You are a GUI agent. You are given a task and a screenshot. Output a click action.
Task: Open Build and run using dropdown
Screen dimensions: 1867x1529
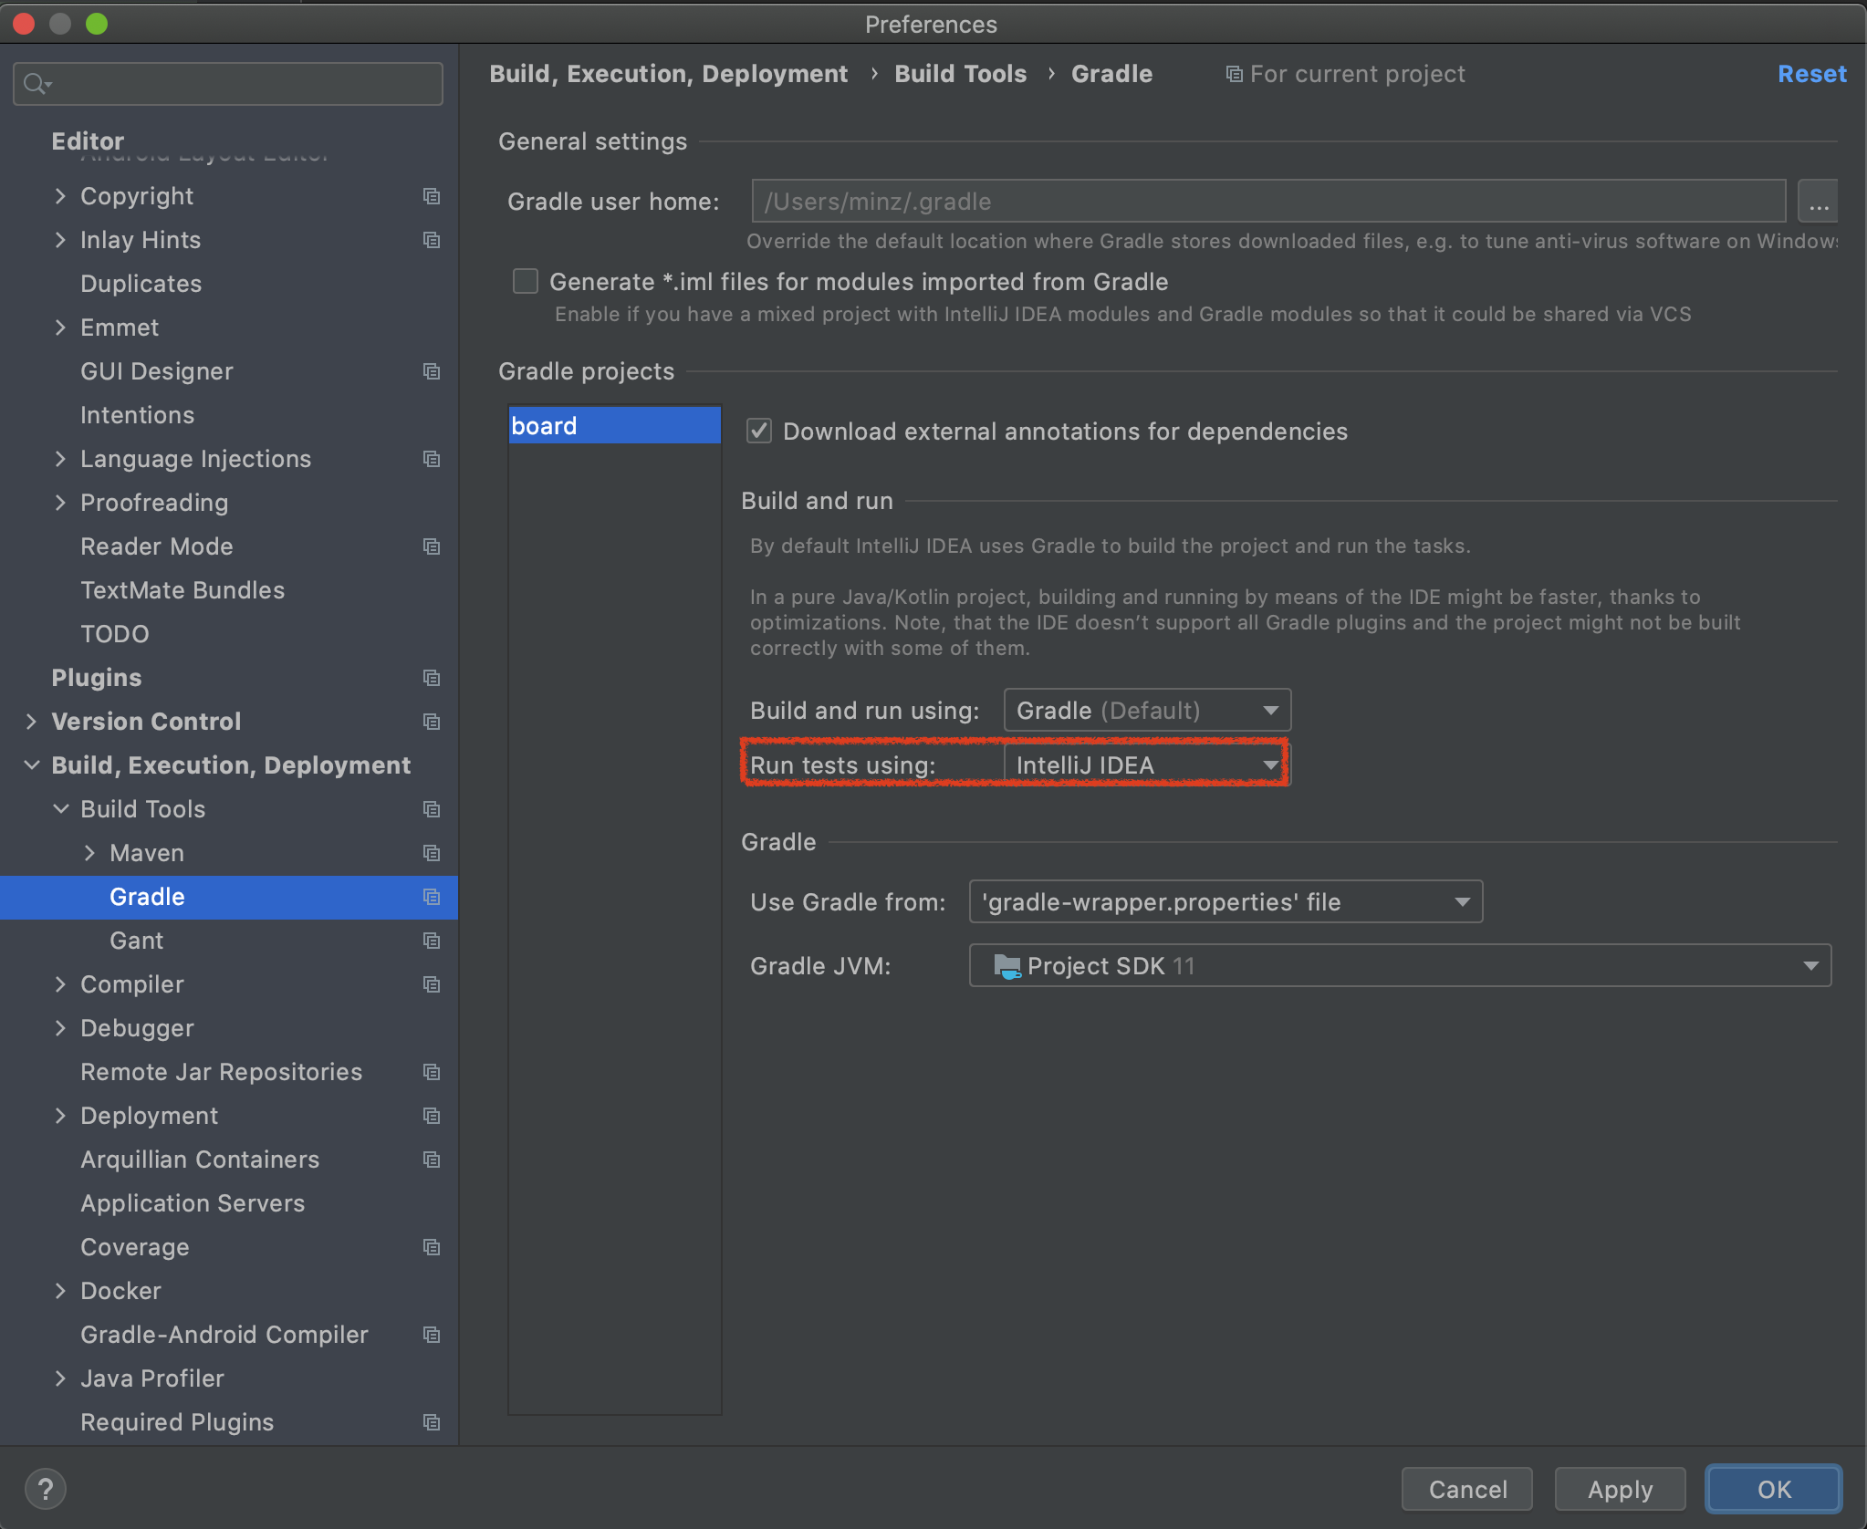[x=1146, y=711]
